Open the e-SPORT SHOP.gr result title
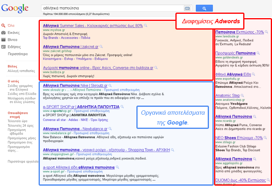 81,107
